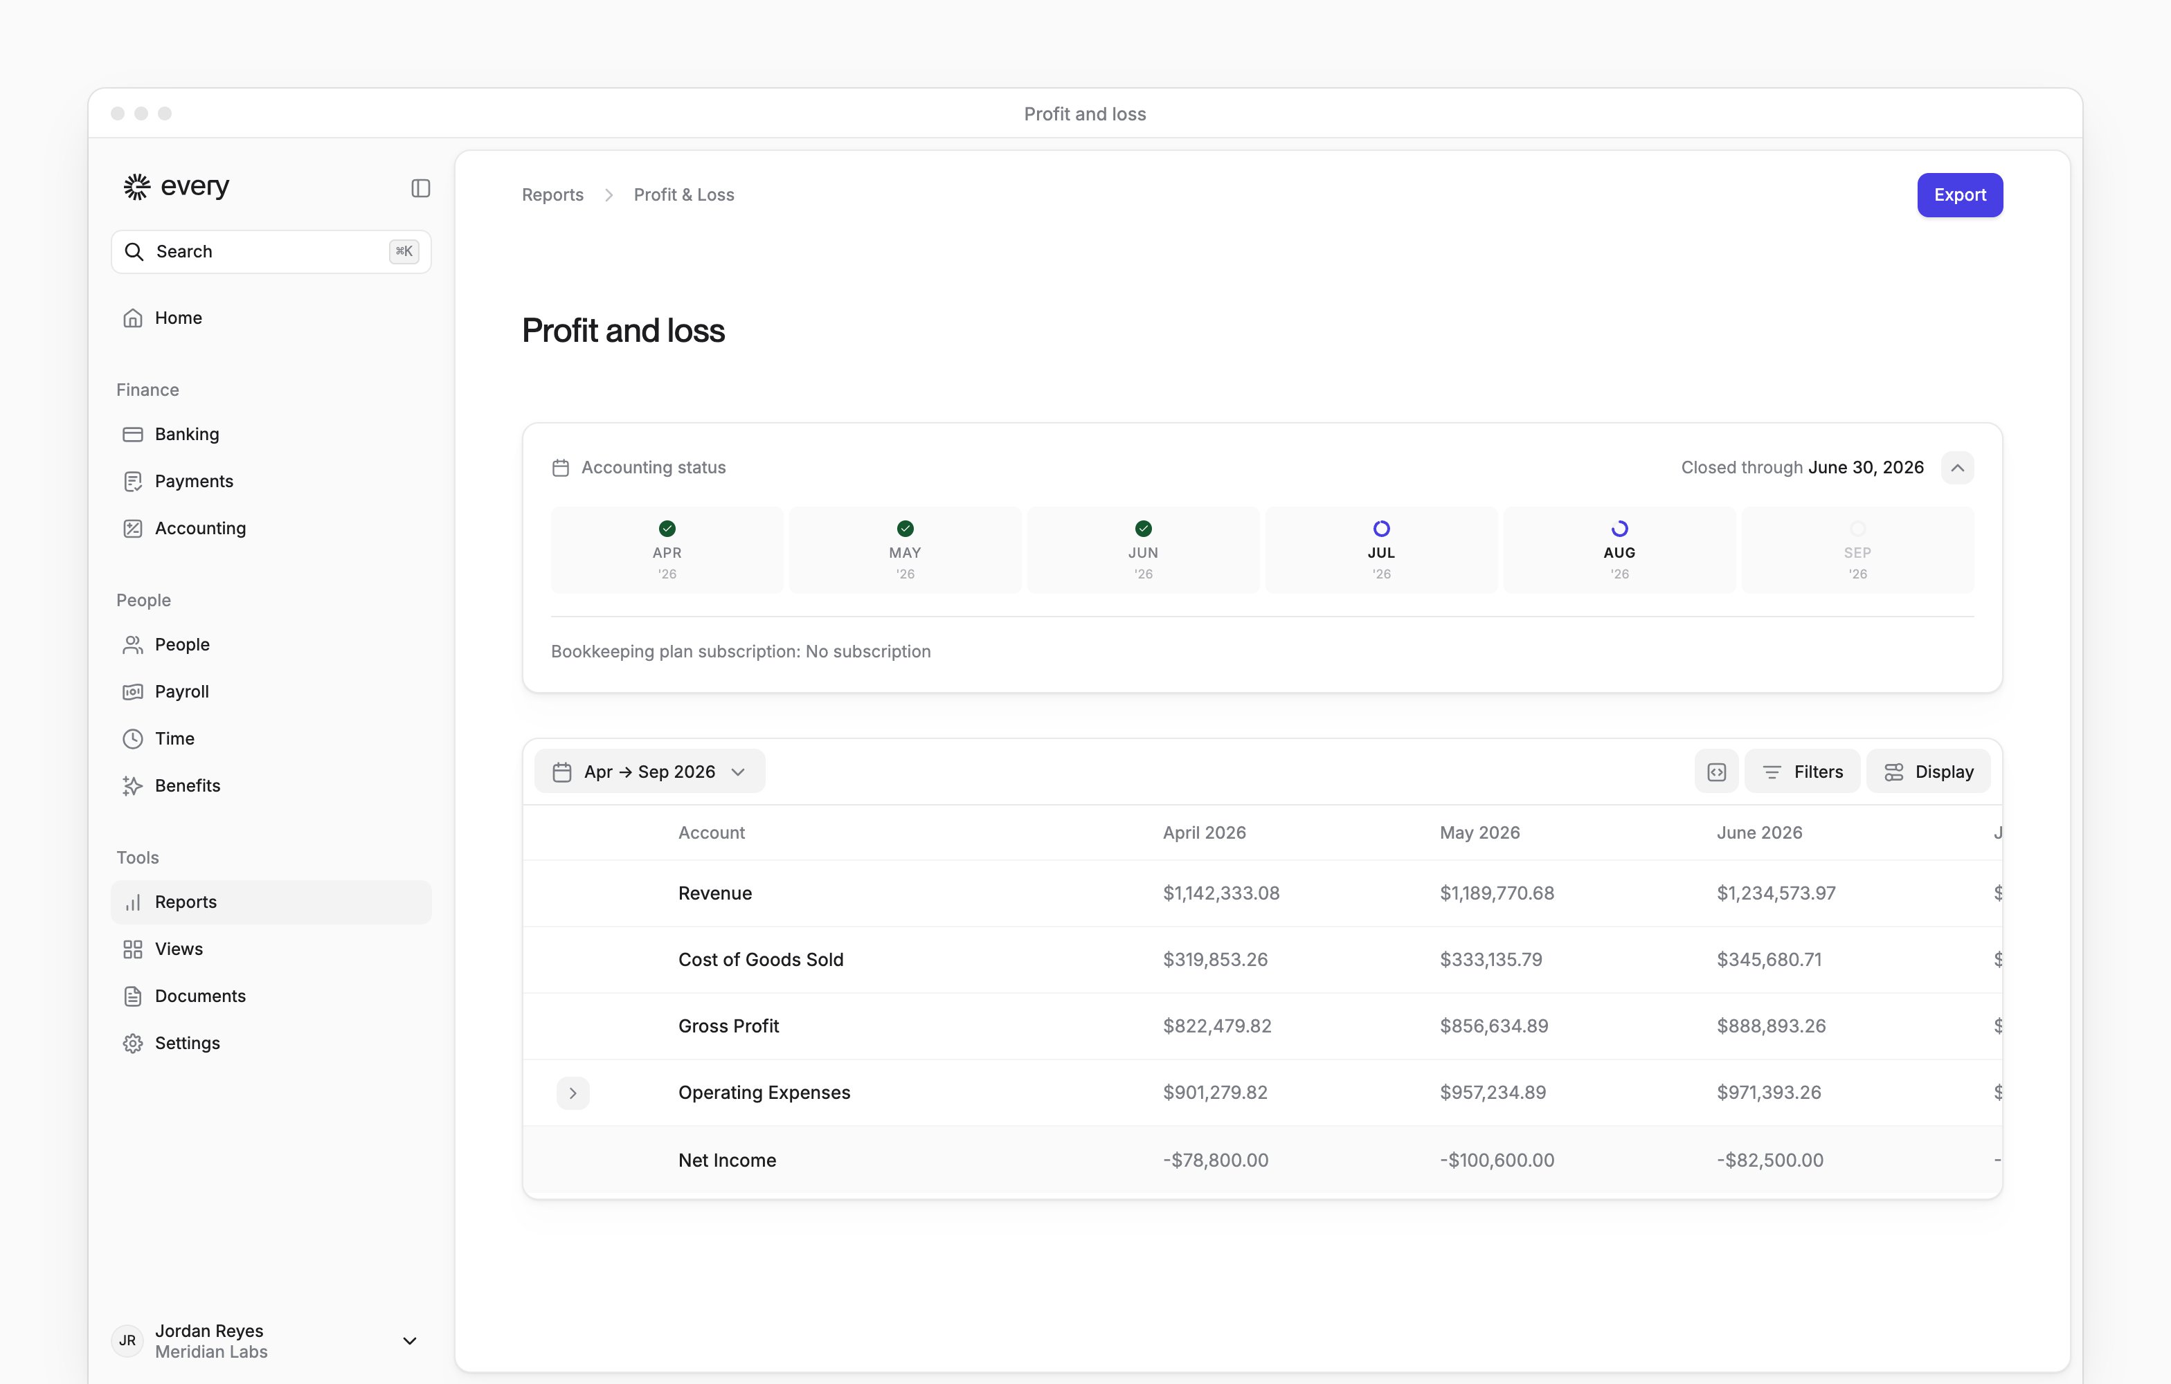Screen dimensions: 2171x1384
Task: Click the every logo
Action: click(x=177, y=185)
